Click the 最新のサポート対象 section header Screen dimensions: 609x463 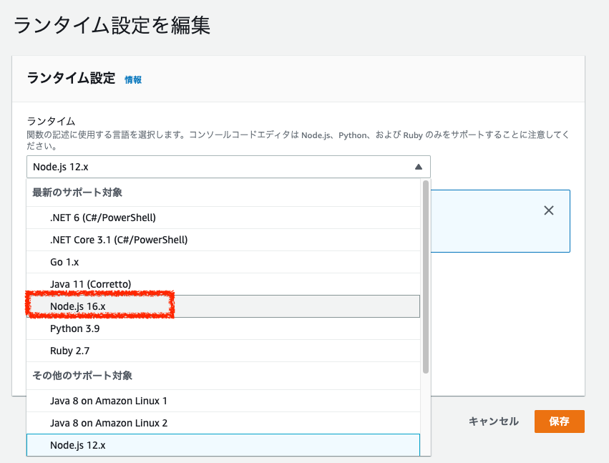(x=79, y=194)
